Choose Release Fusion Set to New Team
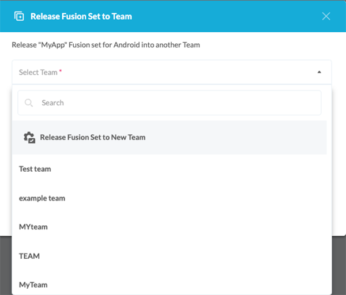This screenshot has width=346, height=295. click(x=92, y=137)
